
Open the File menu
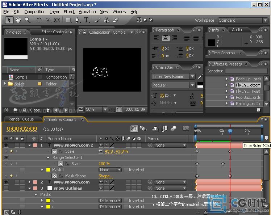(6, 12)
